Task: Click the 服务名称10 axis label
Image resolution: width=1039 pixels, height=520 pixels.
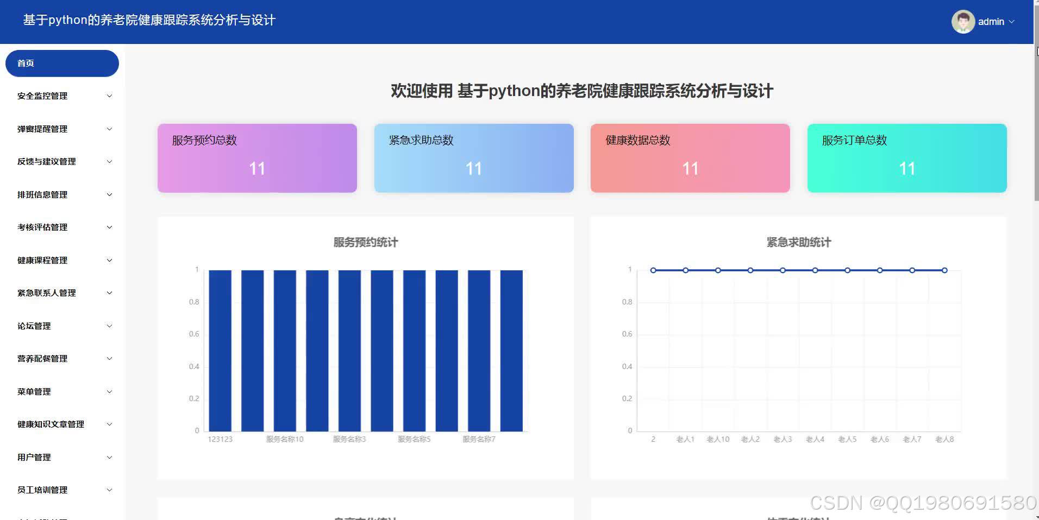Action: pos(285,439)
